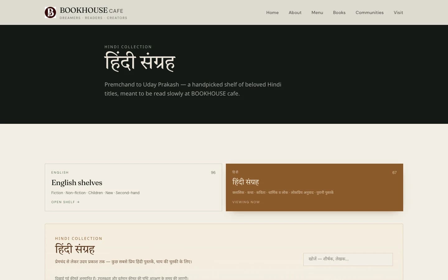This screenshot has width=448, height=280.
Task: Click the BOOKHOUSE CAFE site title
Action: click(91, 11)
